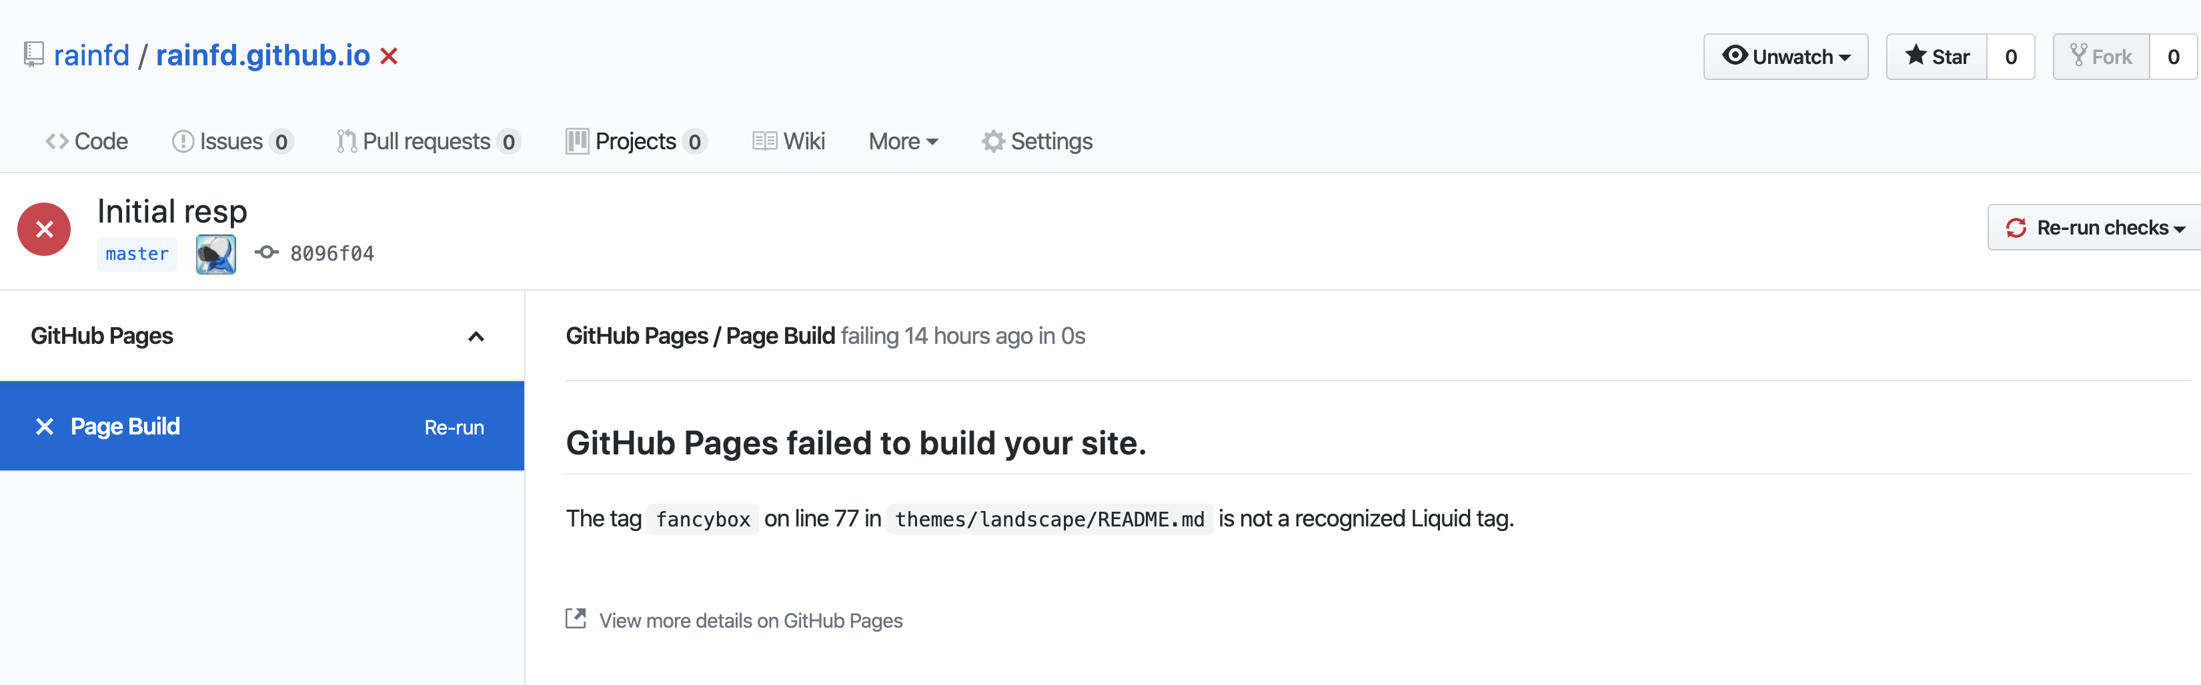Image resolution: width=2201 pixels, height=685 pixels.
Task: Open Settings via the gear icon
Action: click(993, 140)
